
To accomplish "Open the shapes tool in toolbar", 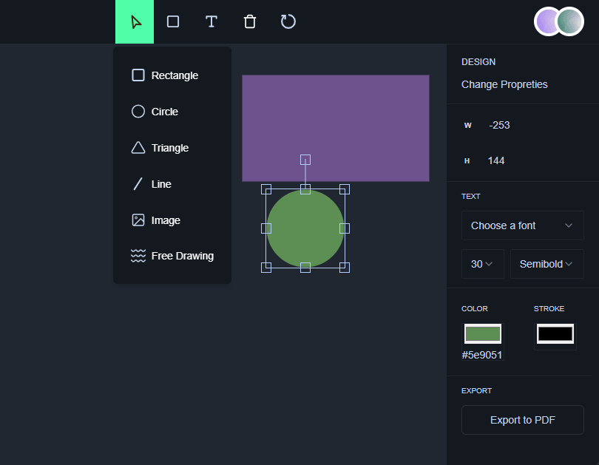I will [173, 21].
